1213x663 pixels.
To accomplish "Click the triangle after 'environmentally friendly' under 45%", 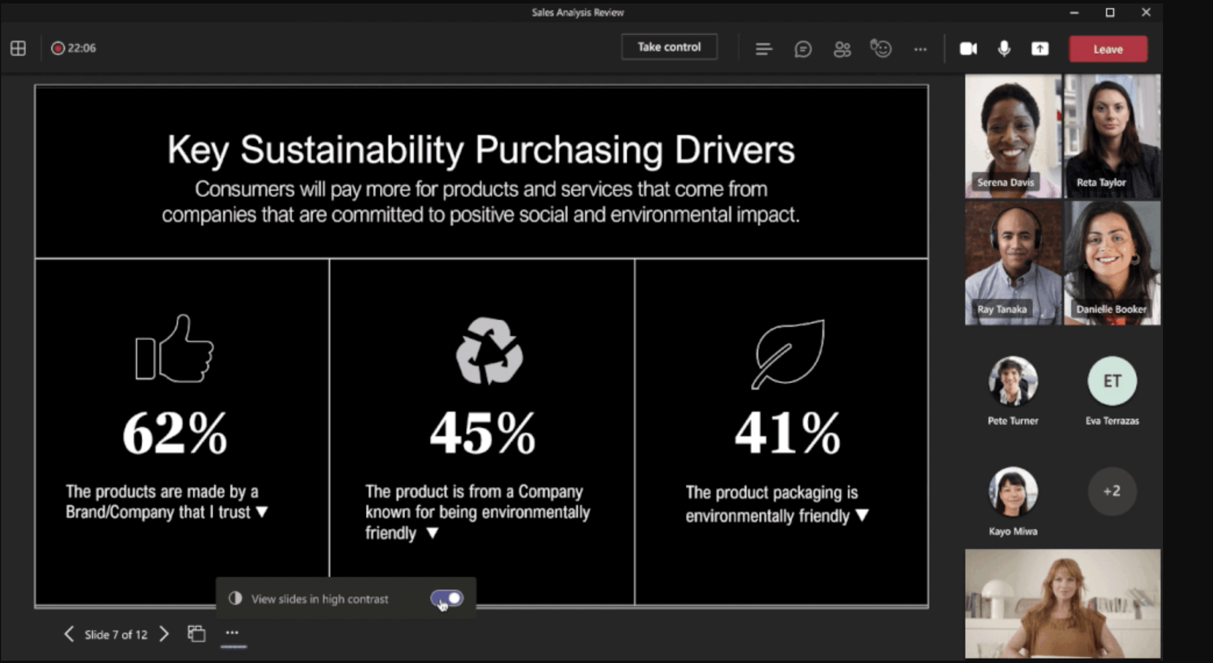I will tap(432, 533).
